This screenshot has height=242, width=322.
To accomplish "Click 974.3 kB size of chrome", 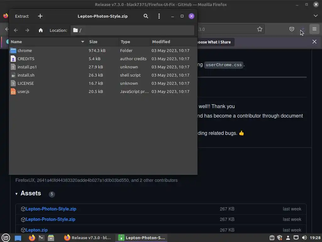I will point(97,50).
